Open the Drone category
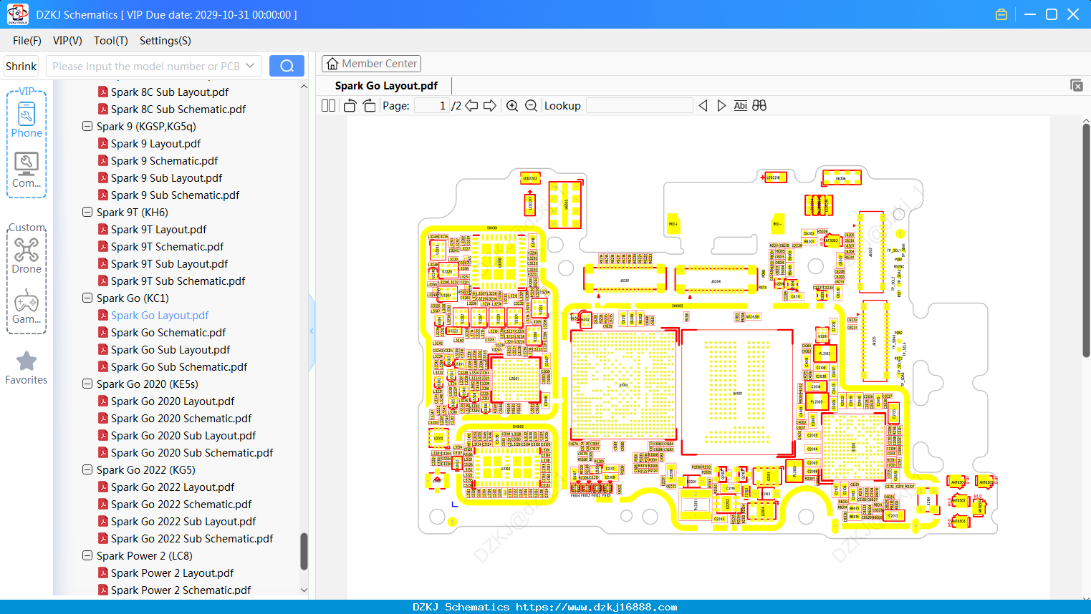Screen dimensions: 1091x614 point(27,255)
